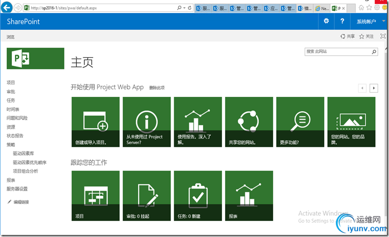Expand the 系统帐户 account dropdown
The width and height of the screenshot is (389, 237).
(x=370, y=22)
